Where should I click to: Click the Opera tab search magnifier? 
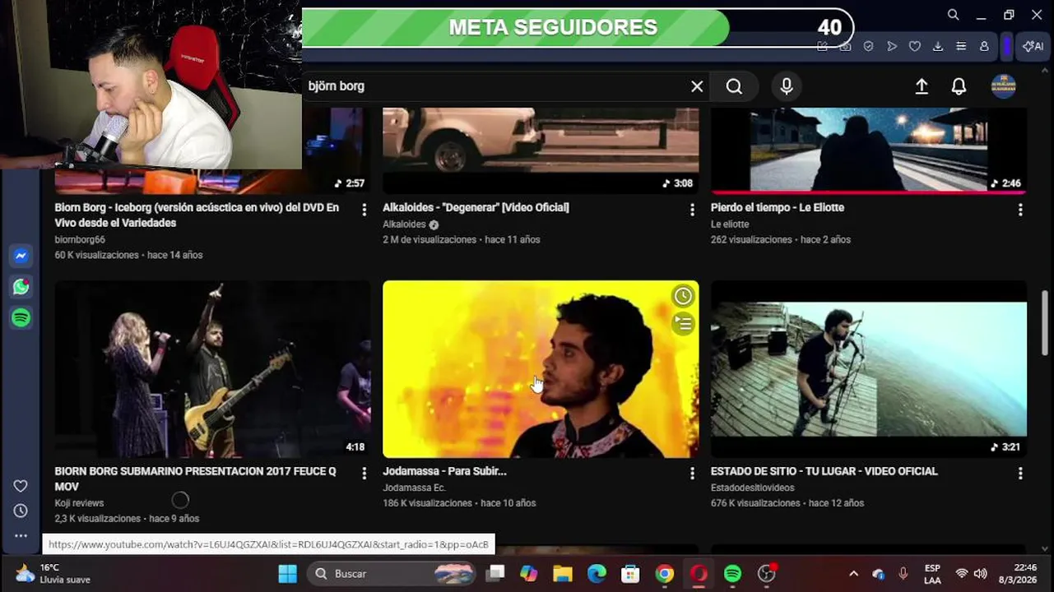click(953, 15)
